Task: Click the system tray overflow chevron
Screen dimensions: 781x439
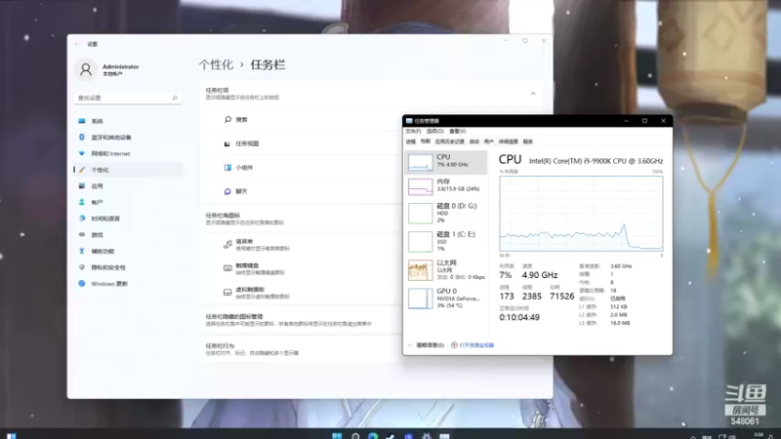Action: pyautogui.click(x=693, y=436)
